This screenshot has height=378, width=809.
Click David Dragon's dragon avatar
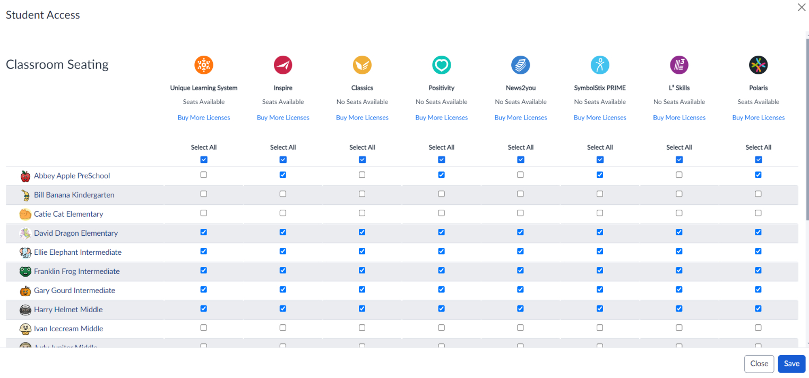pos(25,233)
